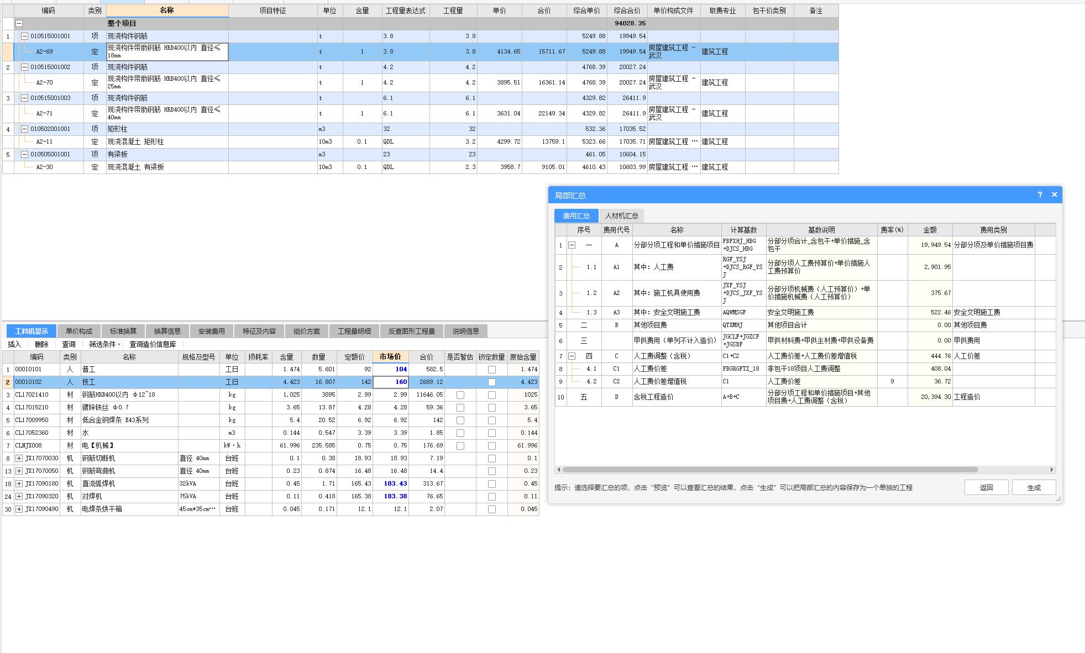
Task: Toggle 锁定数量 for 钢筋切断机 row
Action: tap(492, 458)
